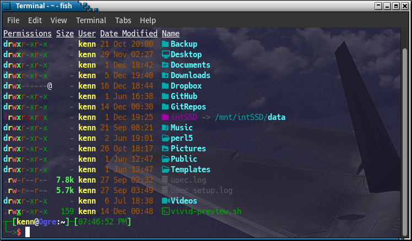The image size is (412, 241).
Task: Click the GitRepos folder icon
Action: coord(165,107)
